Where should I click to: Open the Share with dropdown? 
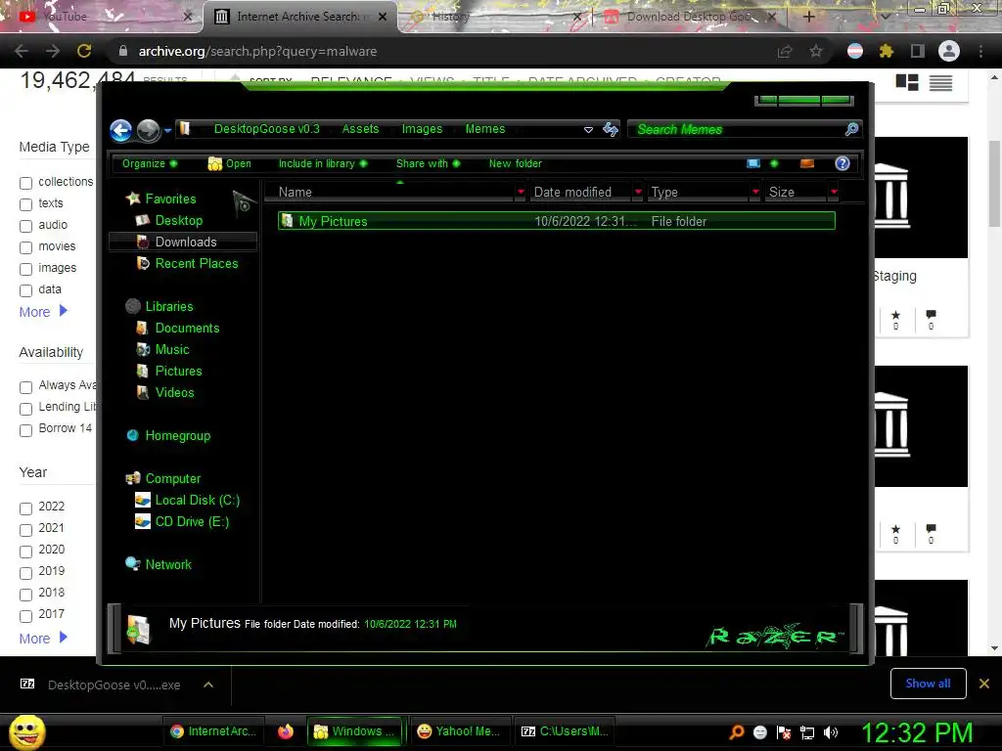[428, 163]
